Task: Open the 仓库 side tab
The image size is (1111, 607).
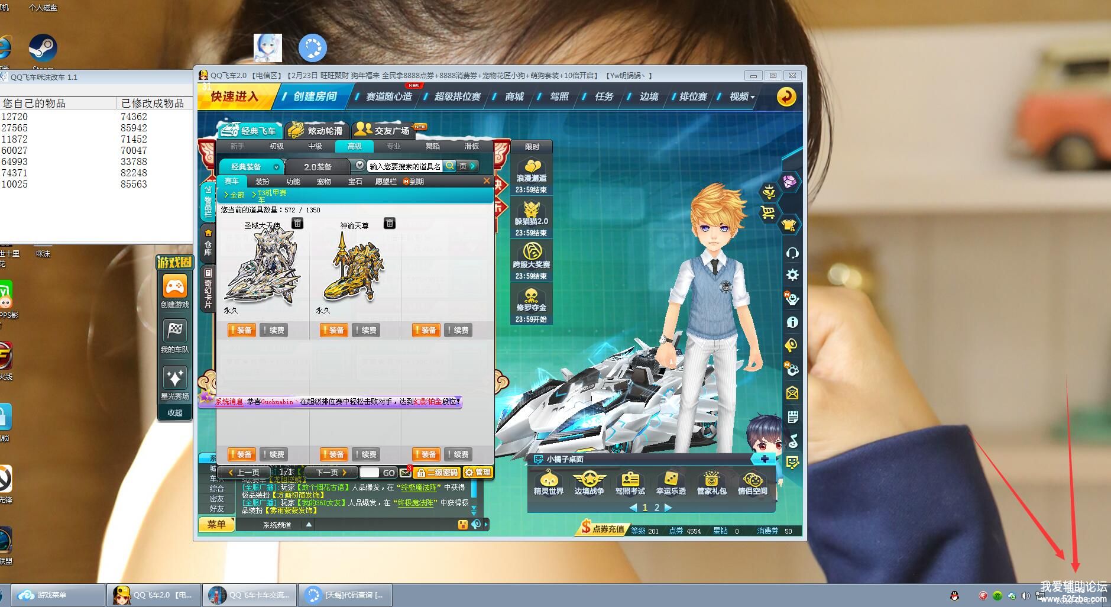Action: [208, 243]
